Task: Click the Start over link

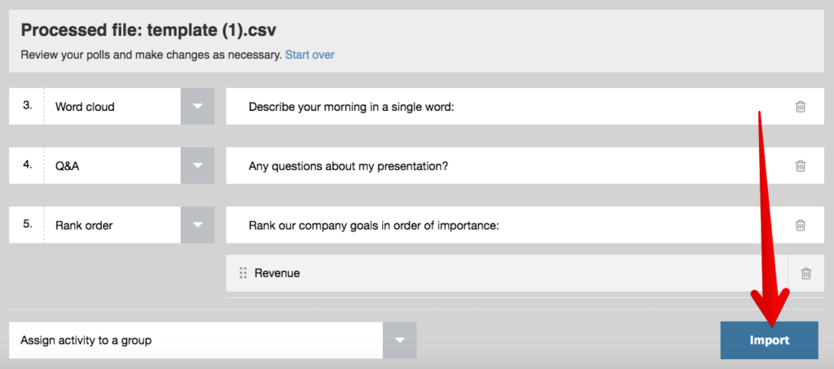Action: 309,55
